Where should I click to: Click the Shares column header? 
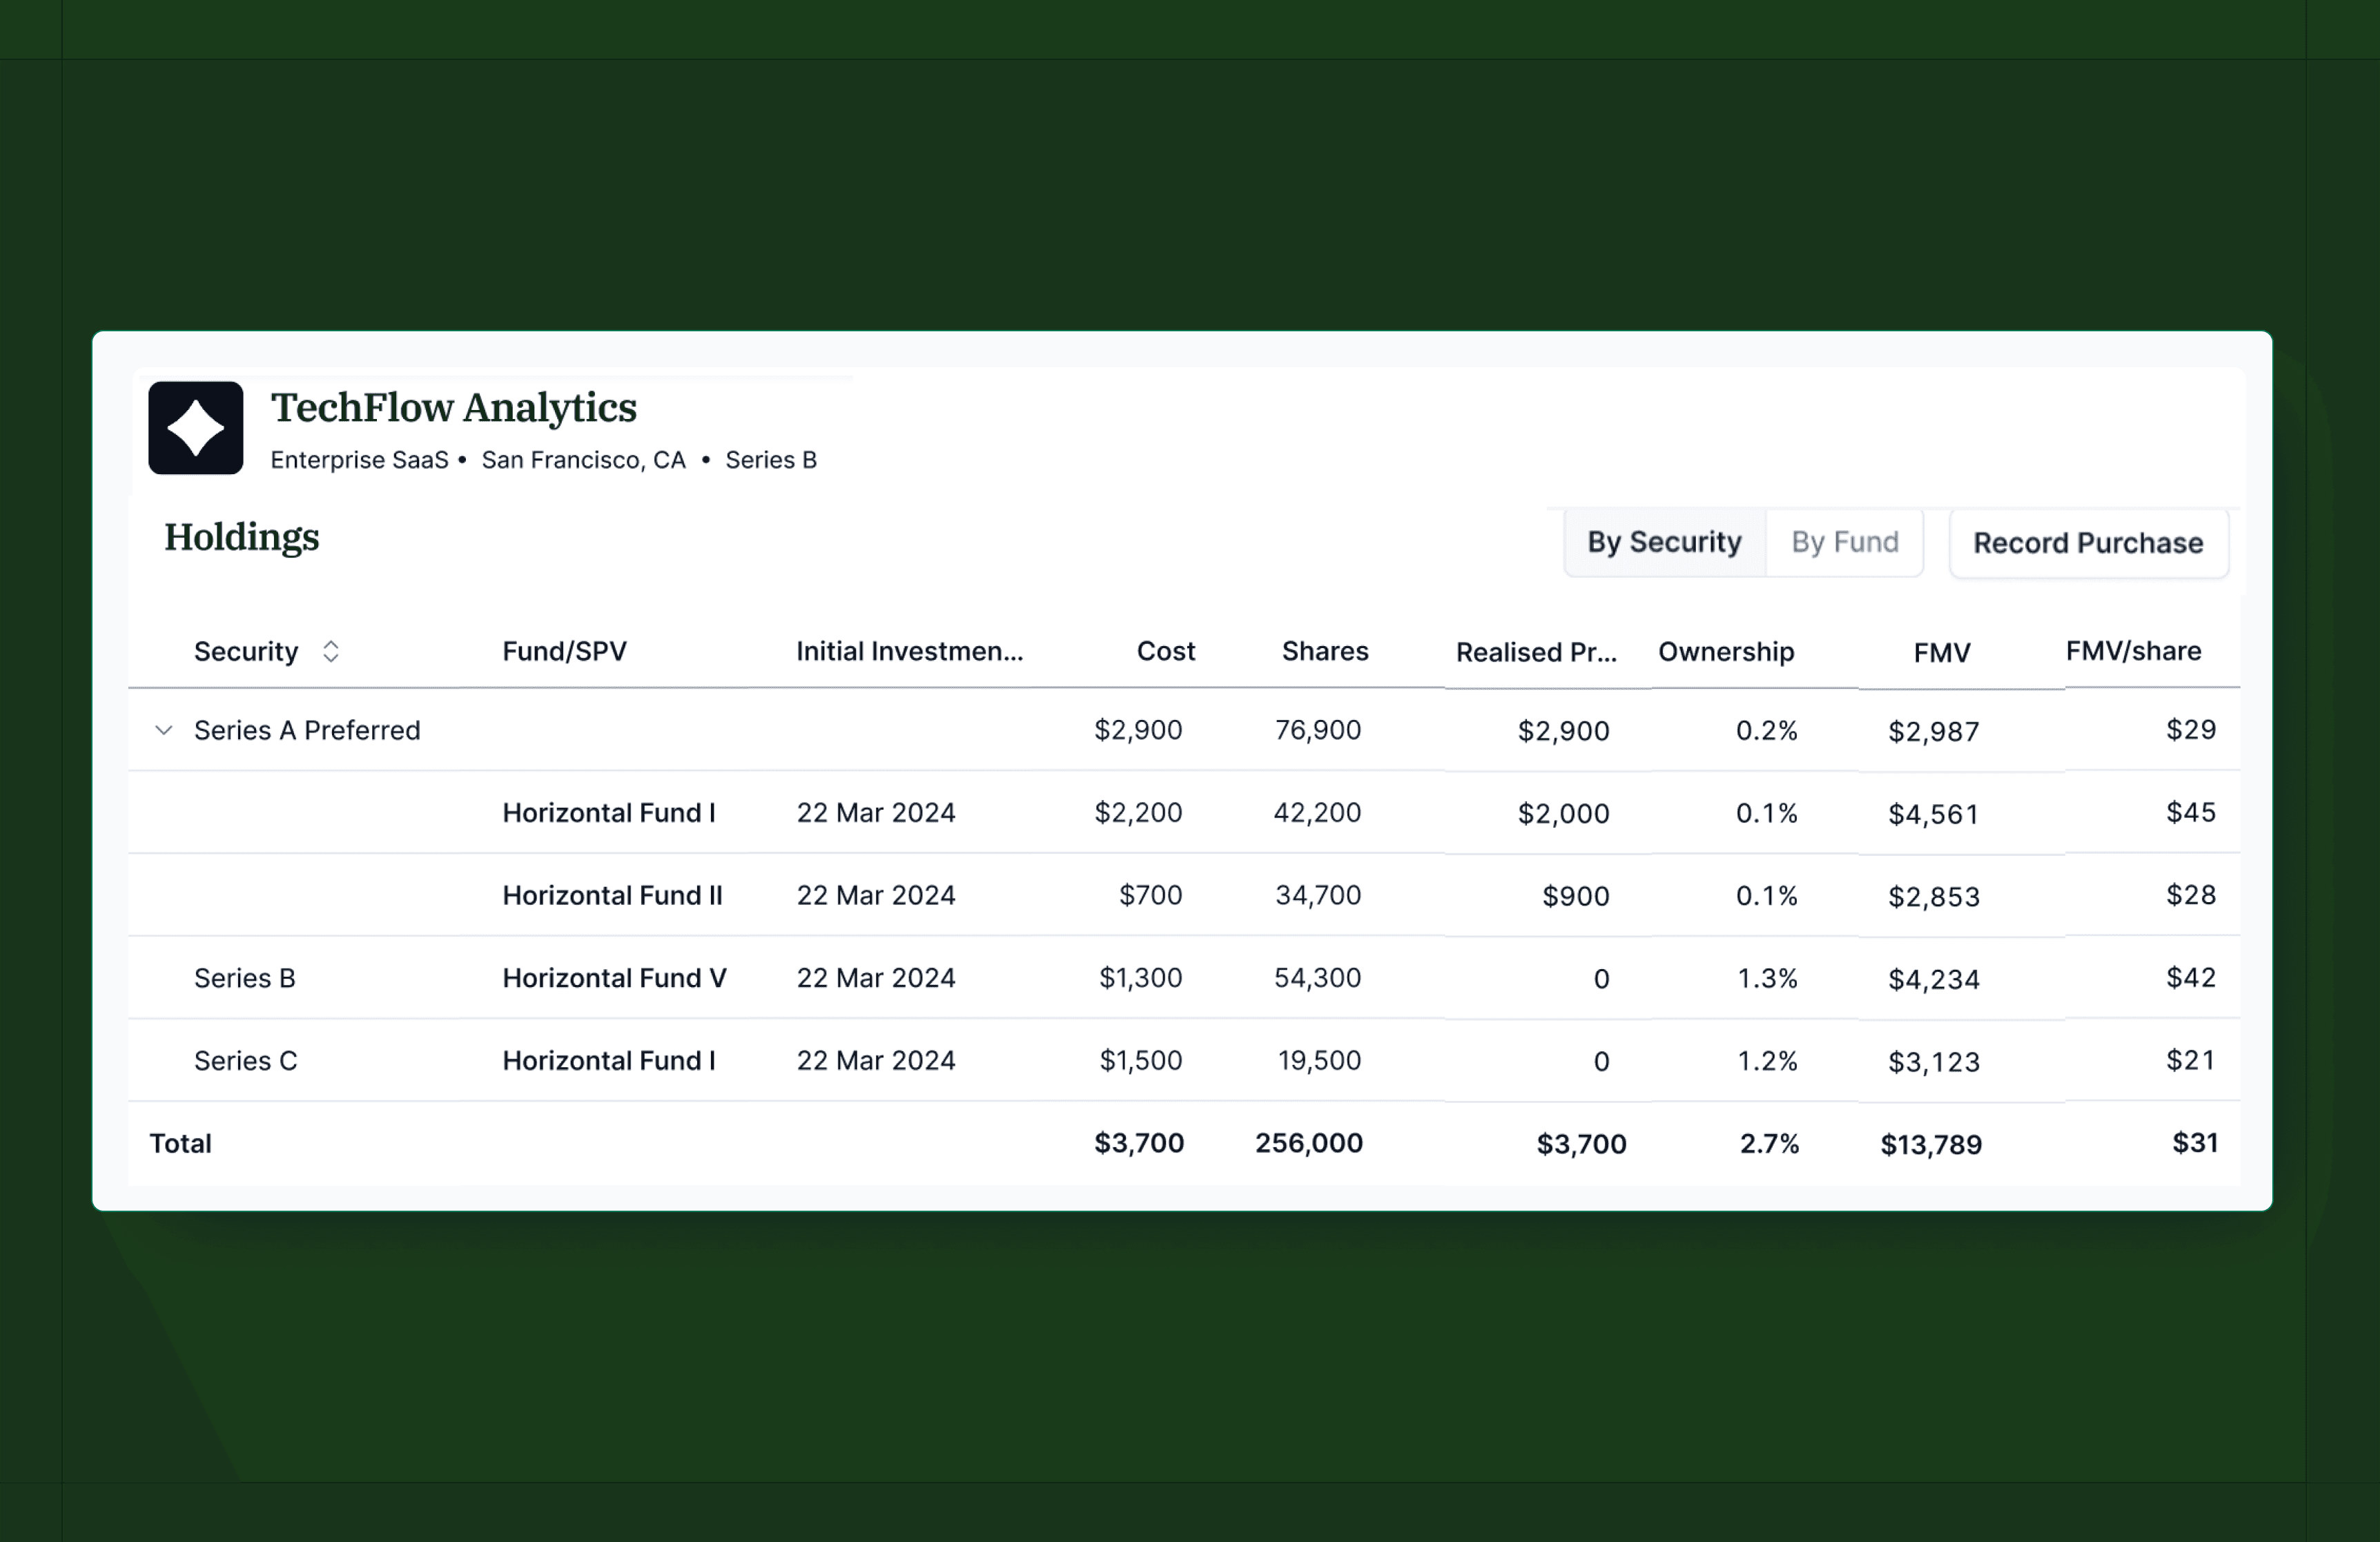pyautogui.click(x=1324, y=652)
